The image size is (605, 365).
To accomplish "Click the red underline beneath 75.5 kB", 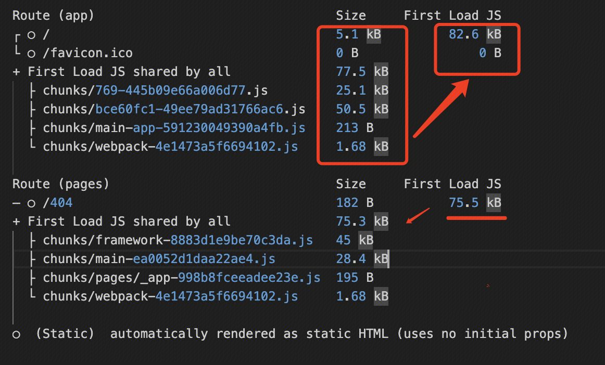I will (476, 218).
